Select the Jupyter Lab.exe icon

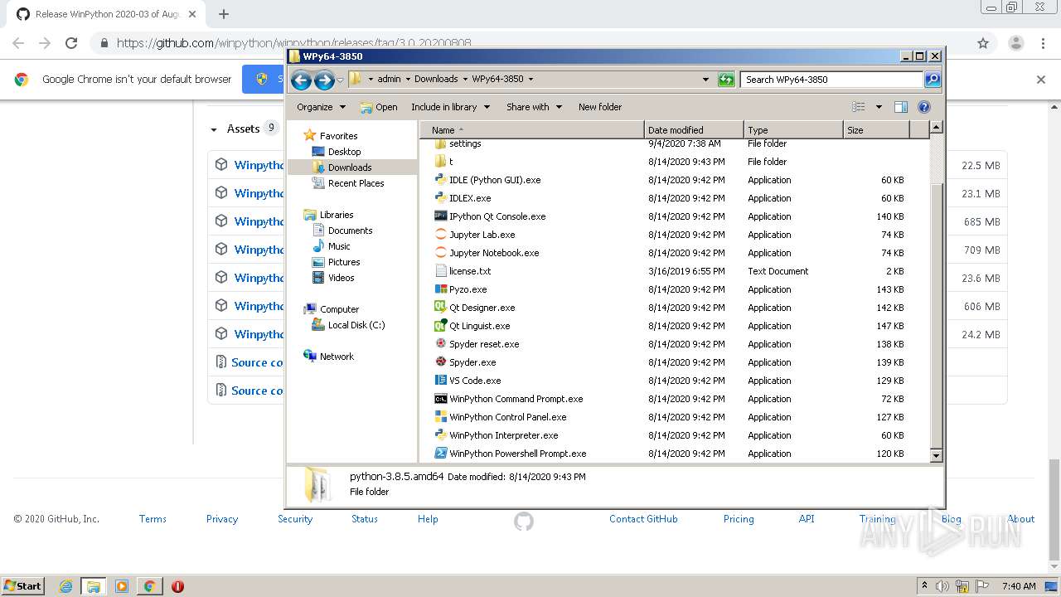pos(441,235)
